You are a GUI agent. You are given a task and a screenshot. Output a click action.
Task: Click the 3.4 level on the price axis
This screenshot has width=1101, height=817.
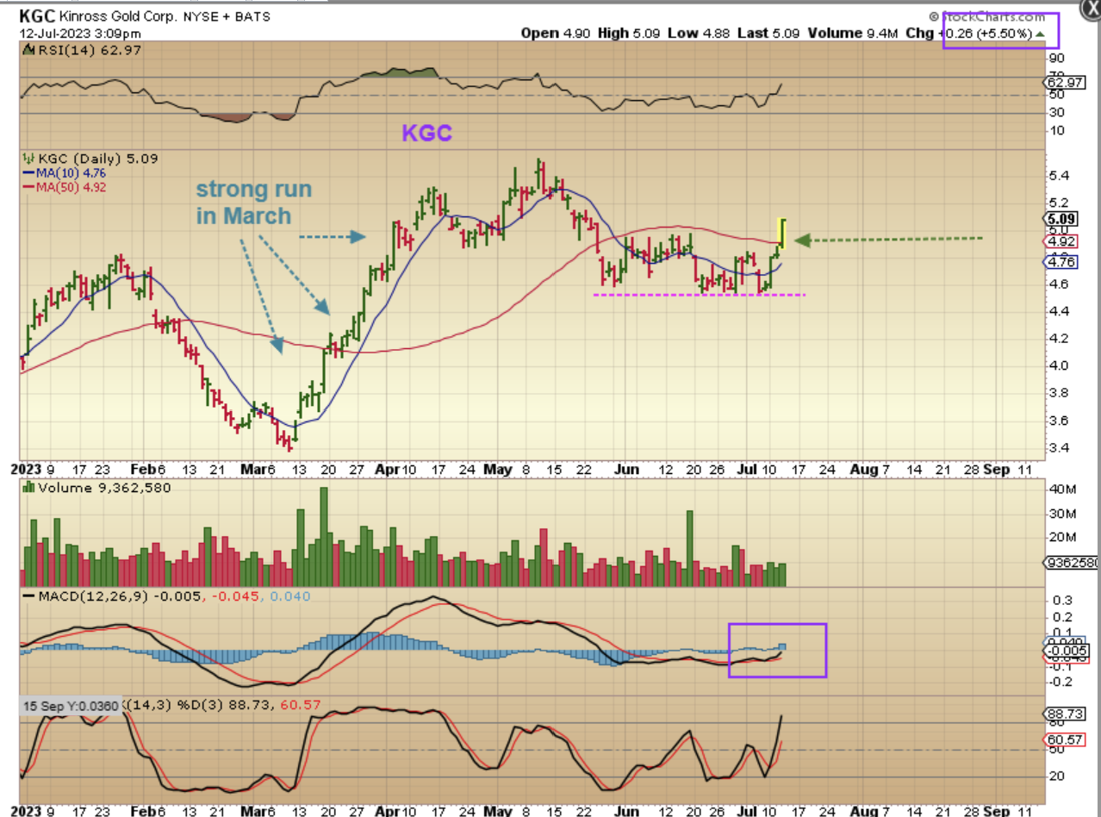click(x=1058, y=448)
